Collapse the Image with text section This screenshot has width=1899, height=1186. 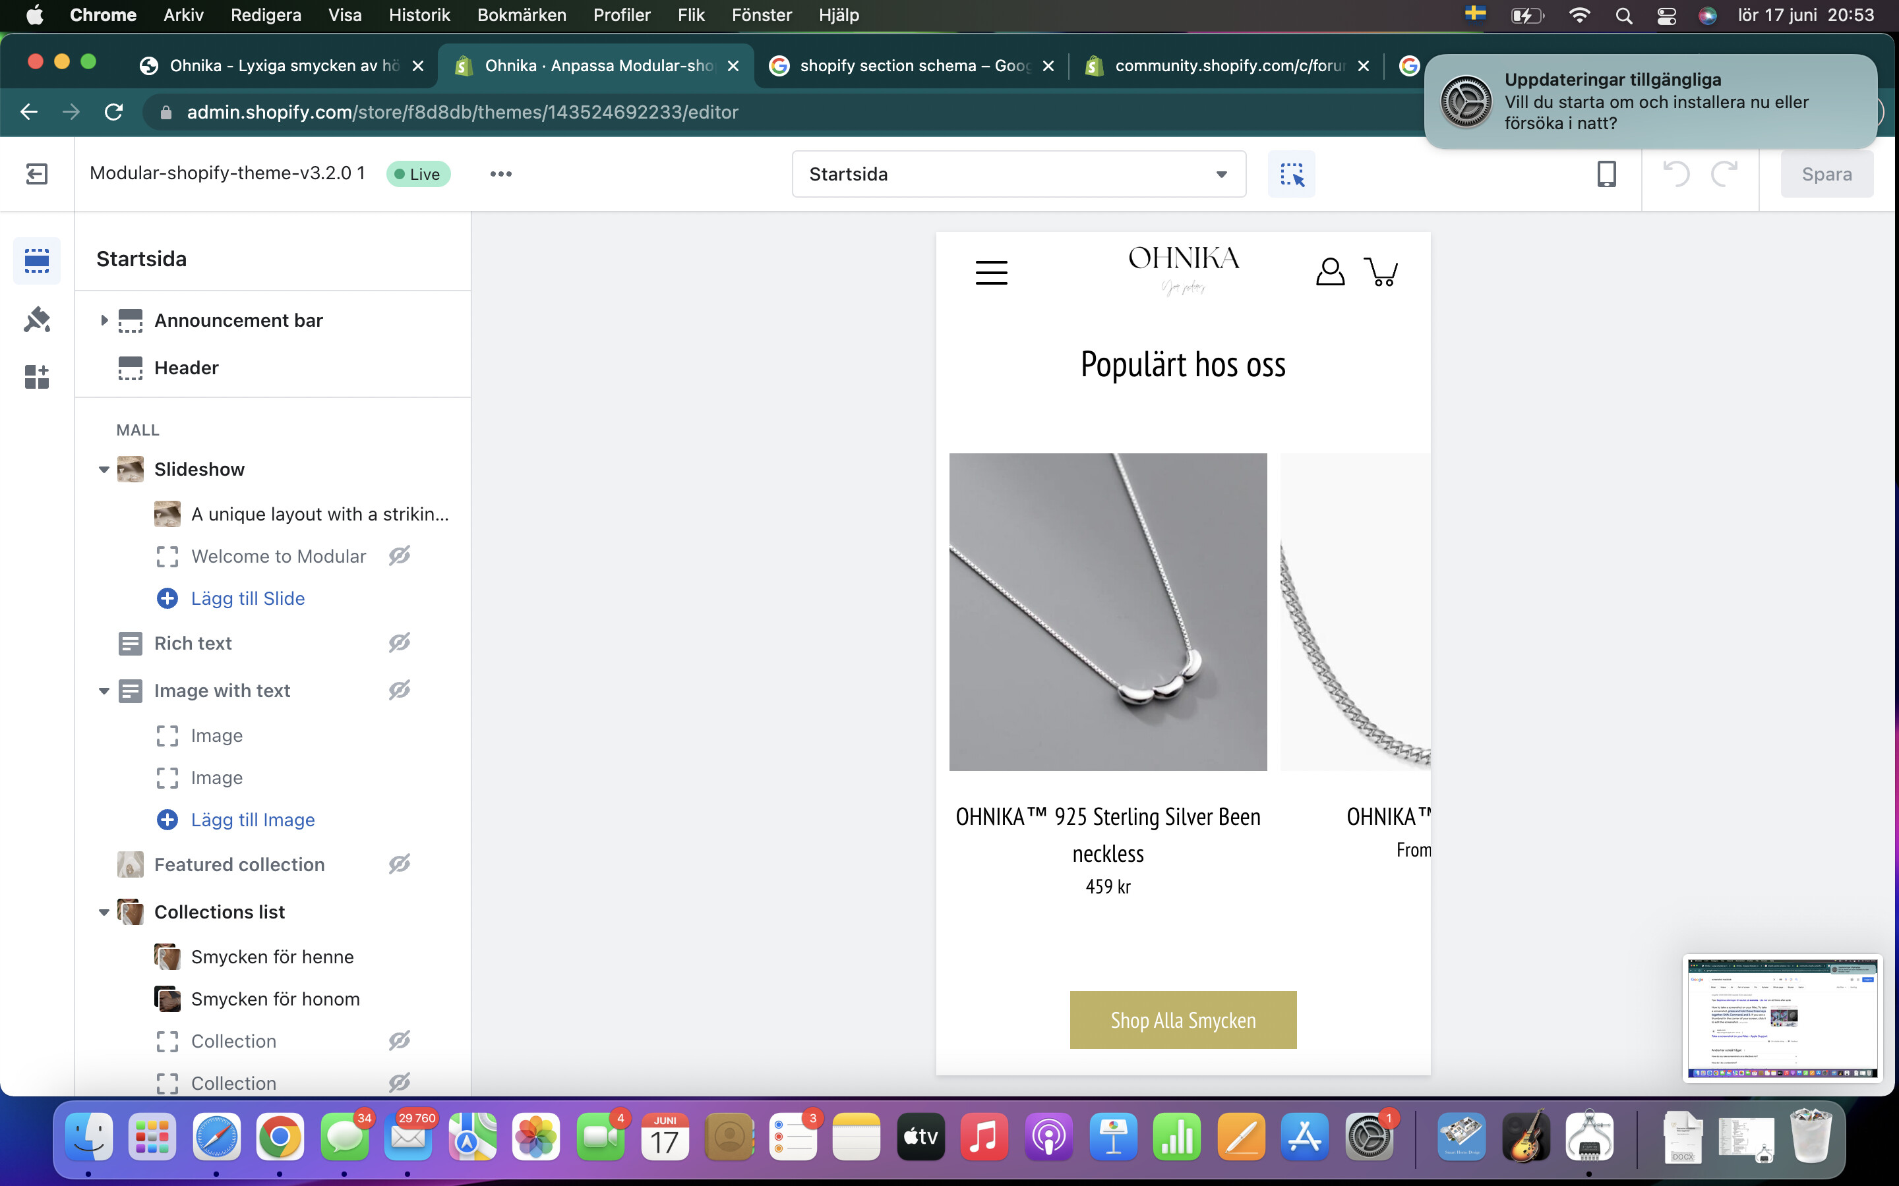pyautogui.click(x=104, y=691)
